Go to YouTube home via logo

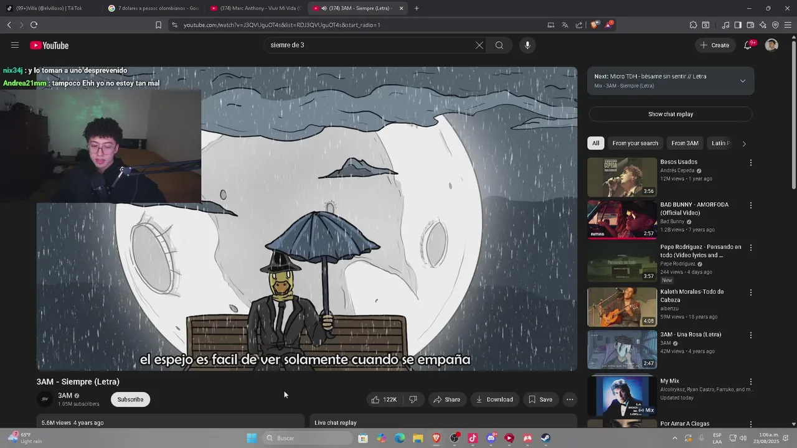point(49,45)
